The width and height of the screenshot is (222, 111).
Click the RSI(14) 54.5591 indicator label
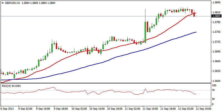(x=11, y=86)
